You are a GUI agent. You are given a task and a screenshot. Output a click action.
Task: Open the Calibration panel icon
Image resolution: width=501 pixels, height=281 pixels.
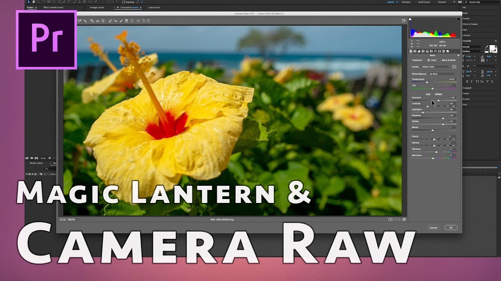click(x=440, y=51)
